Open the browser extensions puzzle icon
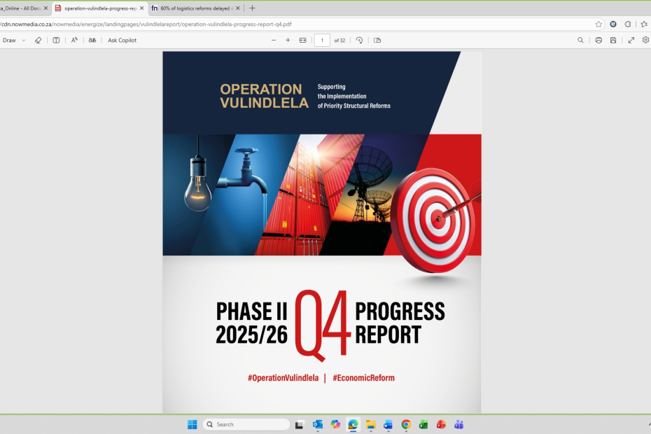651x434 pixels. coord(628,24)
